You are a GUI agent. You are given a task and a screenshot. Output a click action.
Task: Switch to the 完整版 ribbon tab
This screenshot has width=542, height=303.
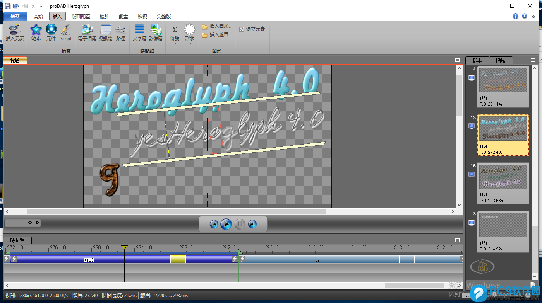coord(164,16)
